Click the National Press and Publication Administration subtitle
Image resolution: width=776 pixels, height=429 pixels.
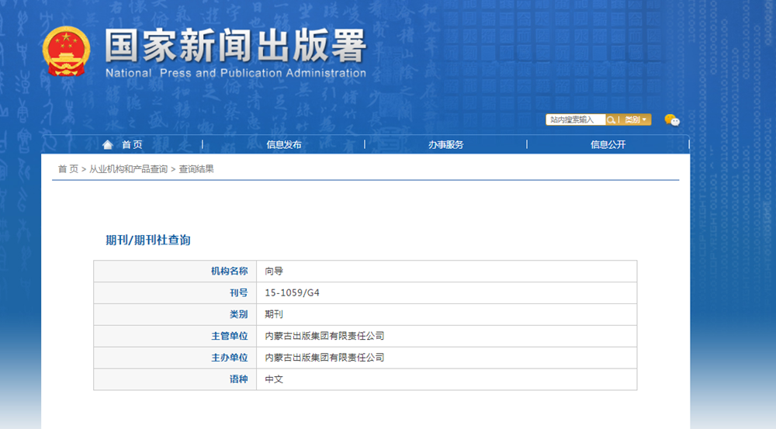click(x=236, y=73)
